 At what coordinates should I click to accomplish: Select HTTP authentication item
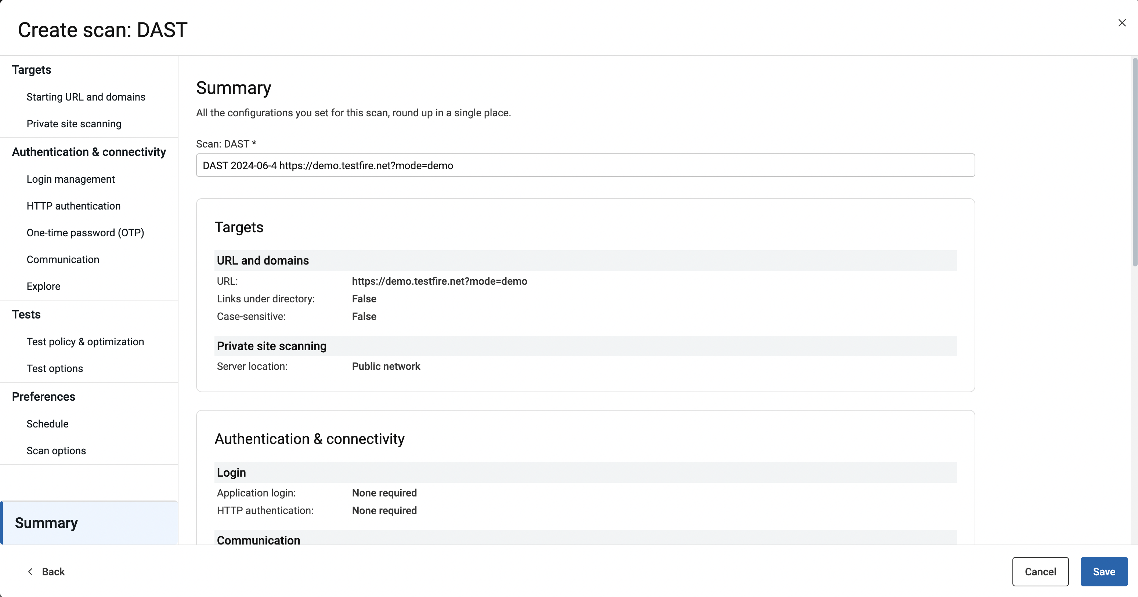pos(73,206)
